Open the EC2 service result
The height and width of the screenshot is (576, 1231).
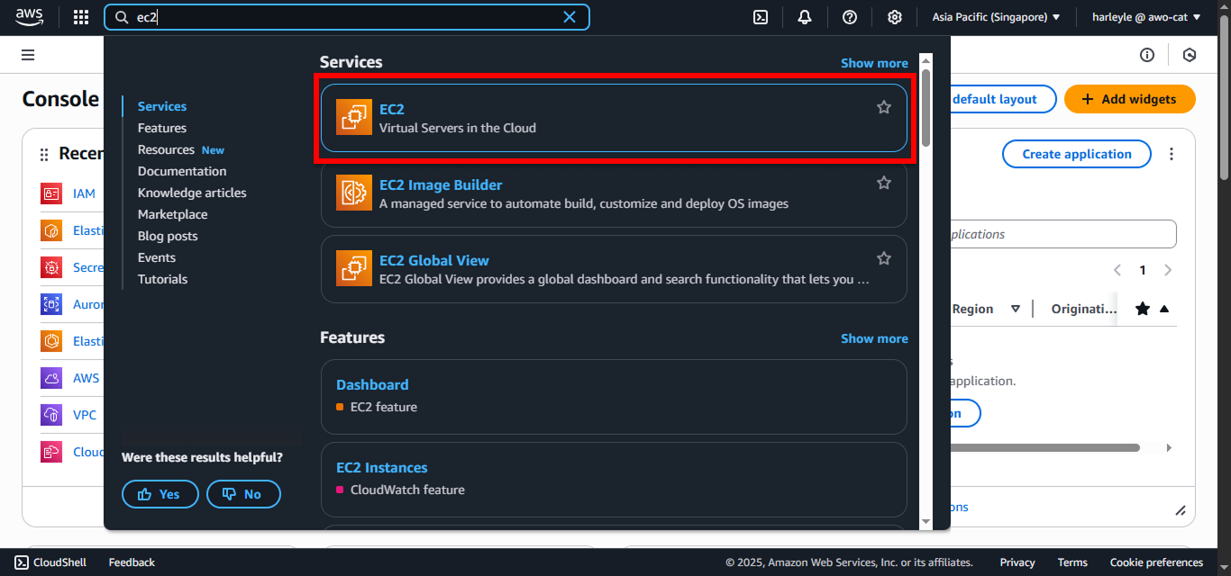tap(614, 118)
